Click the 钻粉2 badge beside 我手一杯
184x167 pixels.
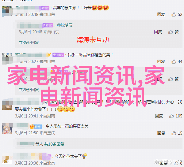58,55
